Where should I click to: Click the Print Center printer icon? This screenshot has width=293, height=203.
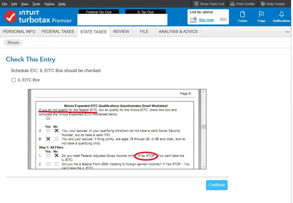232,4
